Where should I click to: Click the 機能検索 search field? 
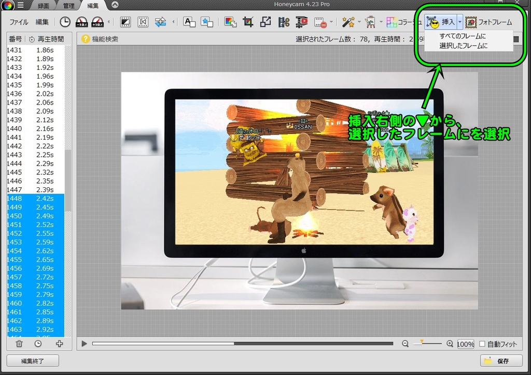click(105, 39)
